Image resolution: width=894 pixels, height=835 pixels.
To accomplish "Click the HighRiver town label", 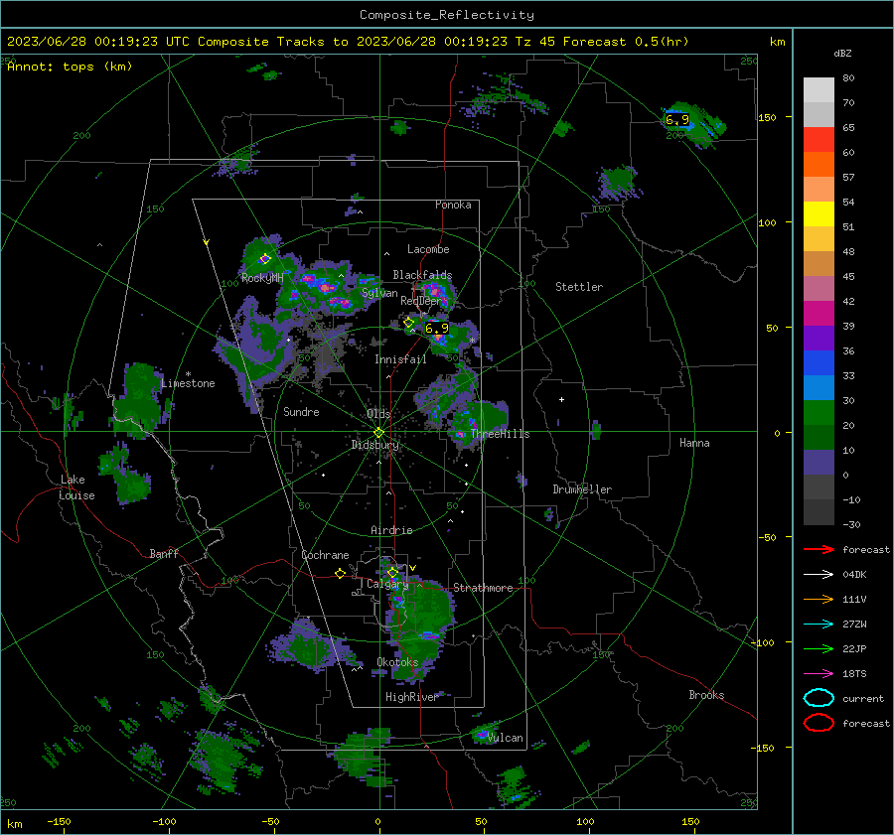I will coord(411,697).
